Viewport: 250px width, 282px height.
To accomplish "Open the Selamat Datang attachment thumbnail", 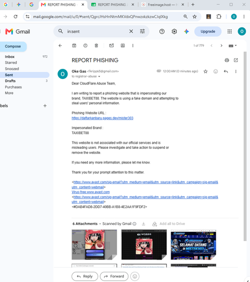I will 193,245.
